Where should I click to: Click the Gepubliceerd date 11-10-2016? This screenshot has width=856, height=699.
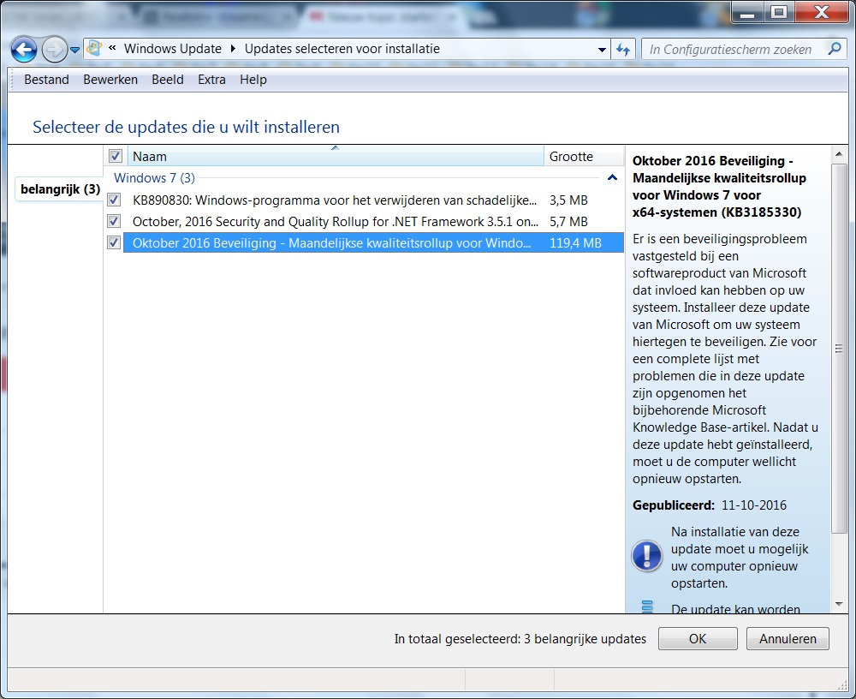(x=754, y=505)
